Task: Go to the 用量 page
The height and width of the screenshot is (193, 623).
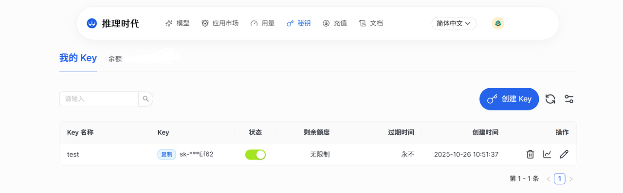Action: point(262,23)
